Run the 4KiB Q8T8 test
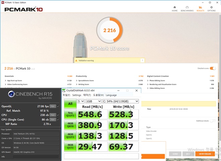The height and width of the screenshot is (161, 221). tap(70, 125)
